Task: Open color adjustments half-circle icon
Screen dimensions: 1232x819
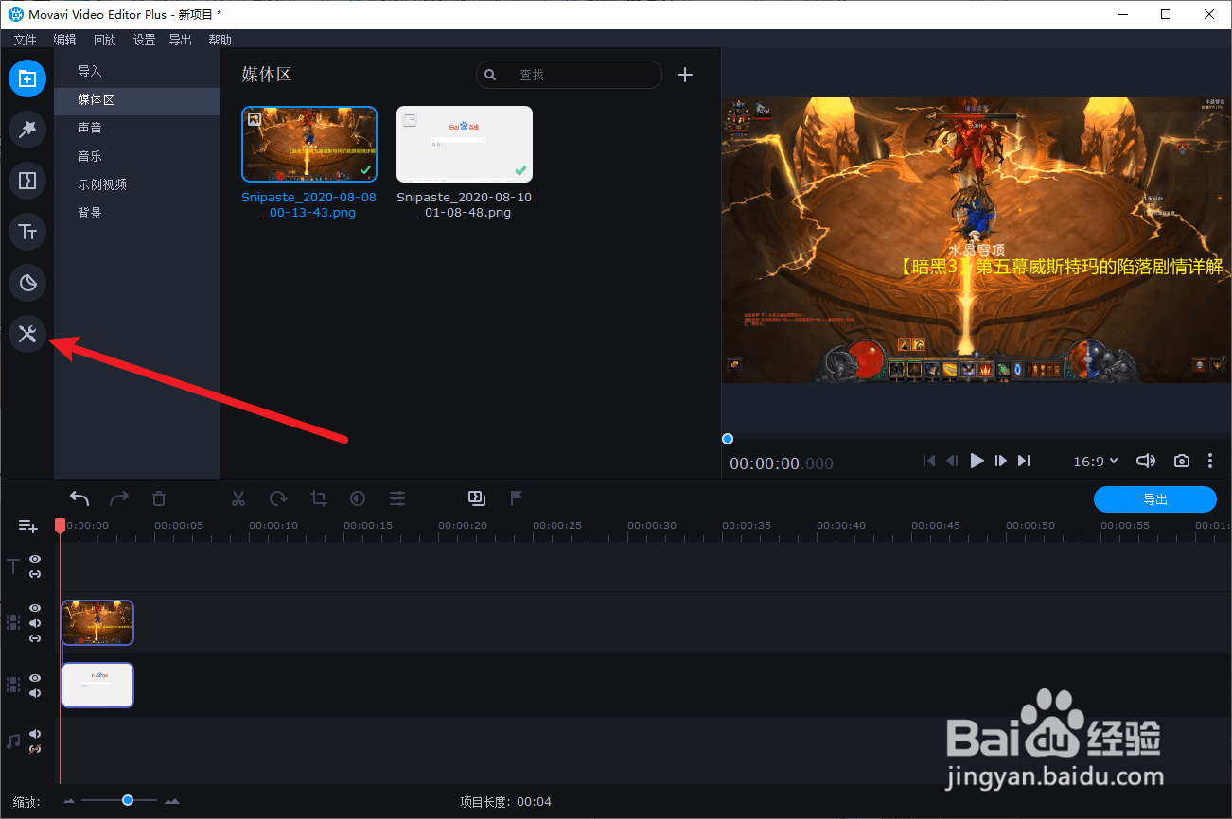Action: tap(358, 497)
